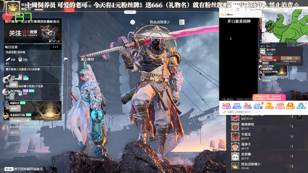Select the 铁血战狼锤少 name label above the character
The height and width of the screenshot is (173, 308).
pyautogui.click(x=160, y=22)
